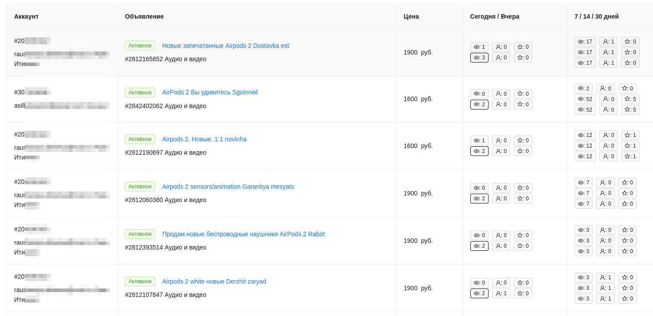The width and height of the screenshot is (653, 316).
Task: Click 'Активное' status tag on Sgoinneil listing
Action: coord(140,93)
